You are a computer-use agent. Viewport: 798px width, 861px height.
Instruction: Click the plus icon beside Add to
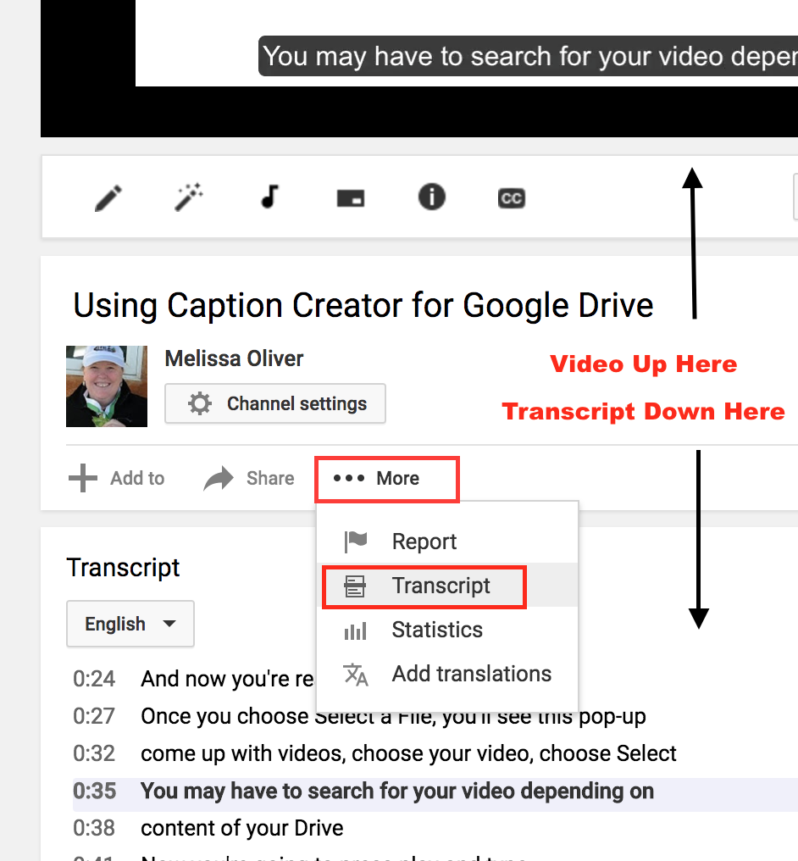(x=83, y=478)
